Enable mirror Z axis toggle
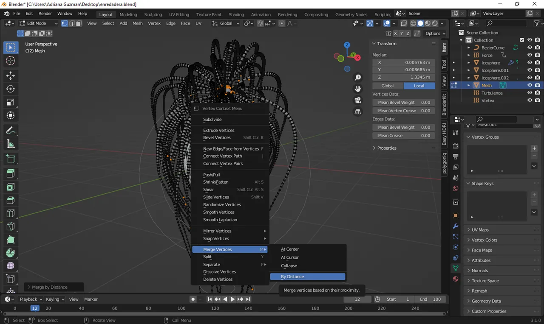This screenshot has width=544, height=324. pos(408,34)
